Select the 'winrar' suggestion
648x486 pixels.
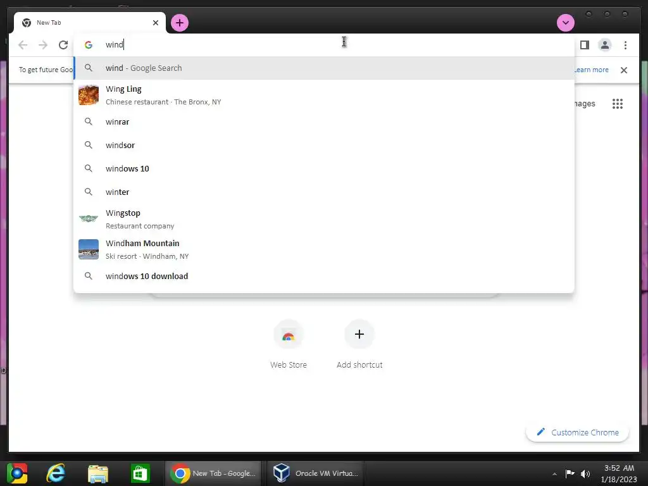point(324,122)
